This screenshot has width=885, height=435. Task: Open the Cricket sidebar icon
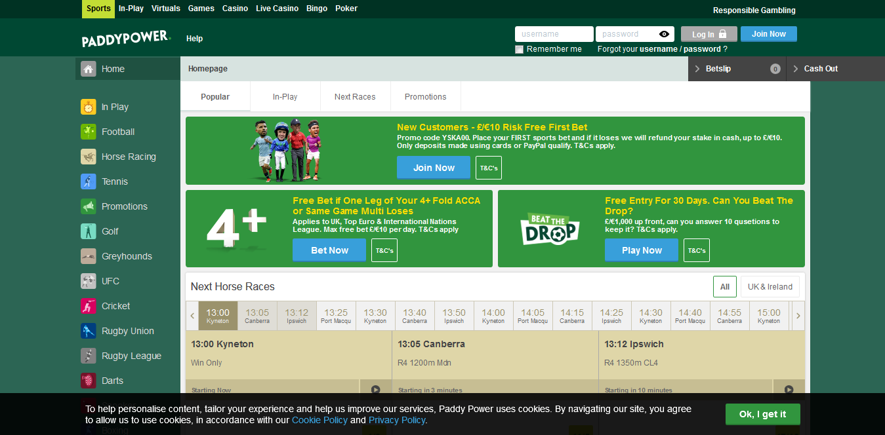tap(89, 306)
